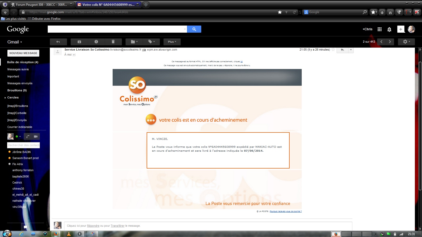The height and width of the screenshot is (237, 422).
Task: Open Boîte de réception folder
Action: (22, 62)
